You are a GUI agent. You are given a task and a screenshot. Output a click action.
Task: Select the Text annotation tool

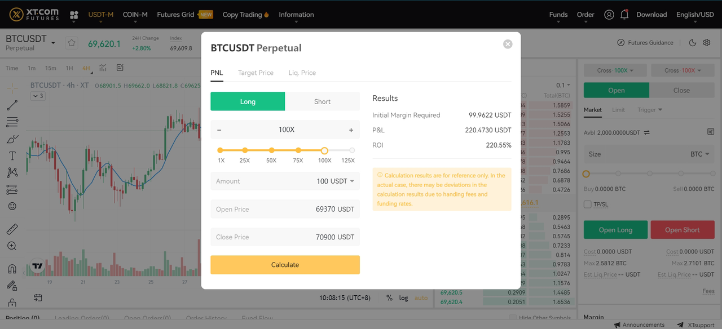pos(12,156)
